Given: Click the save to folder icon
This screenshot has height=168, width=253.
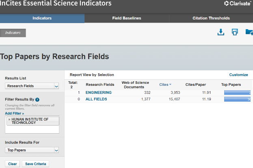Looking at the screenshot, I should click(x=249, y=32).
